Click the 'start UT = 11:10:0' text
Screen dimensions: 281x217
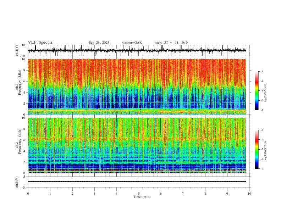171,43
